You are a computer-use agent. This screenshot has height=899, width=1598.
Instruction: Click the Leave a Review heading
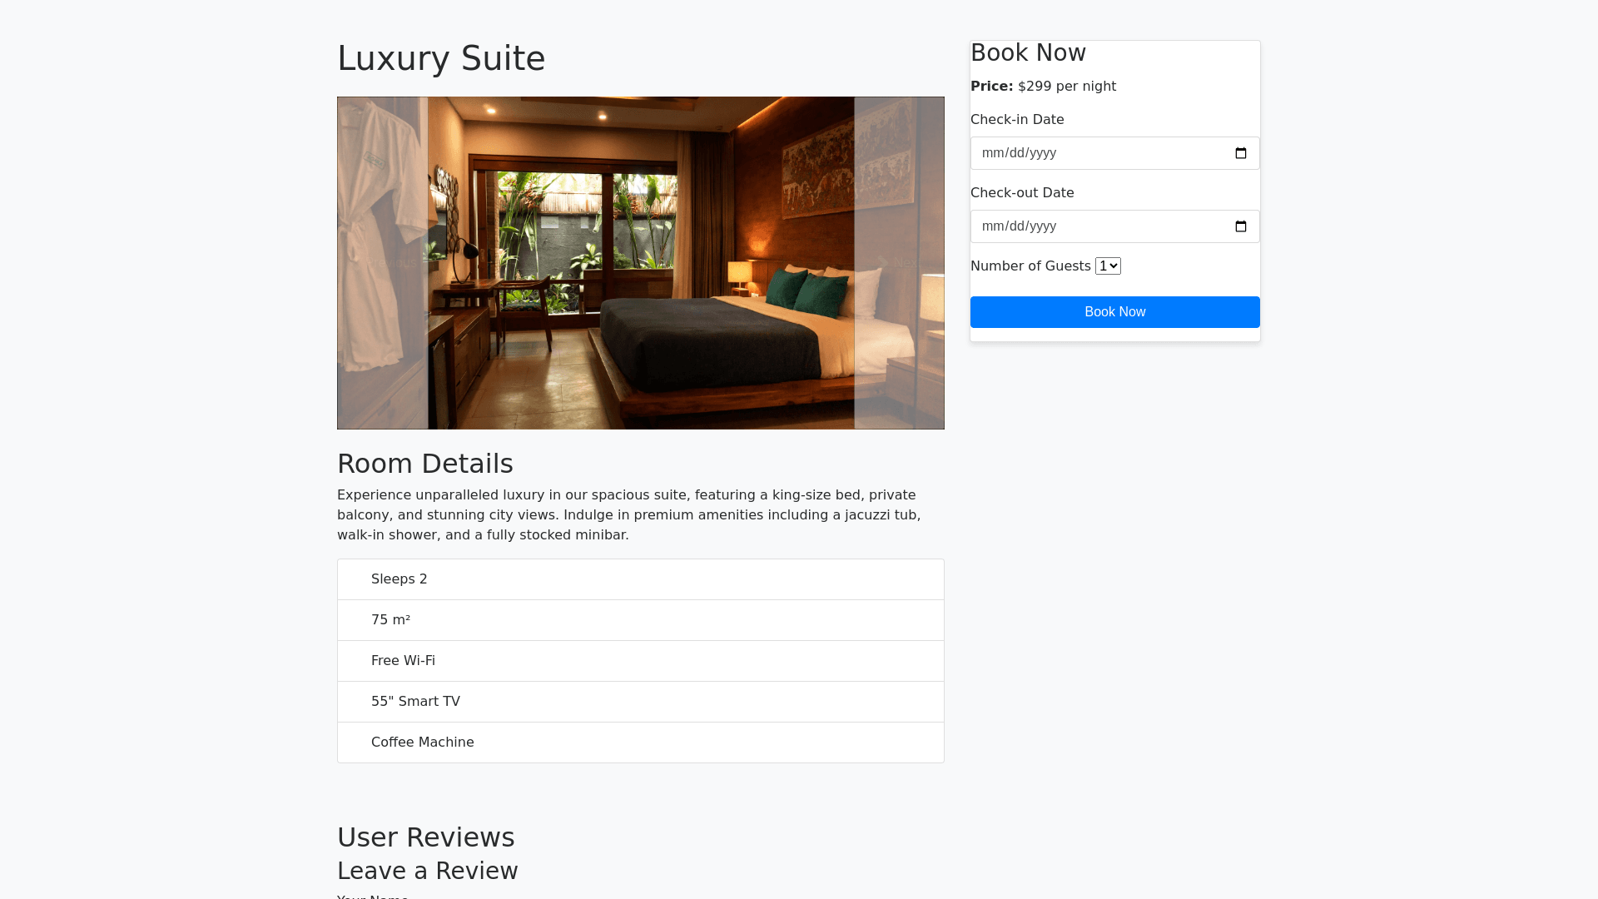coord(428,871)
